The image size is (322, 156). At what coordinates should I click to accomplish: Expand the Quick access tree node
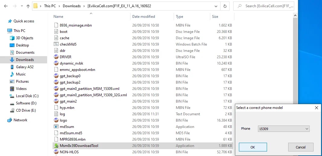[4, 21]
